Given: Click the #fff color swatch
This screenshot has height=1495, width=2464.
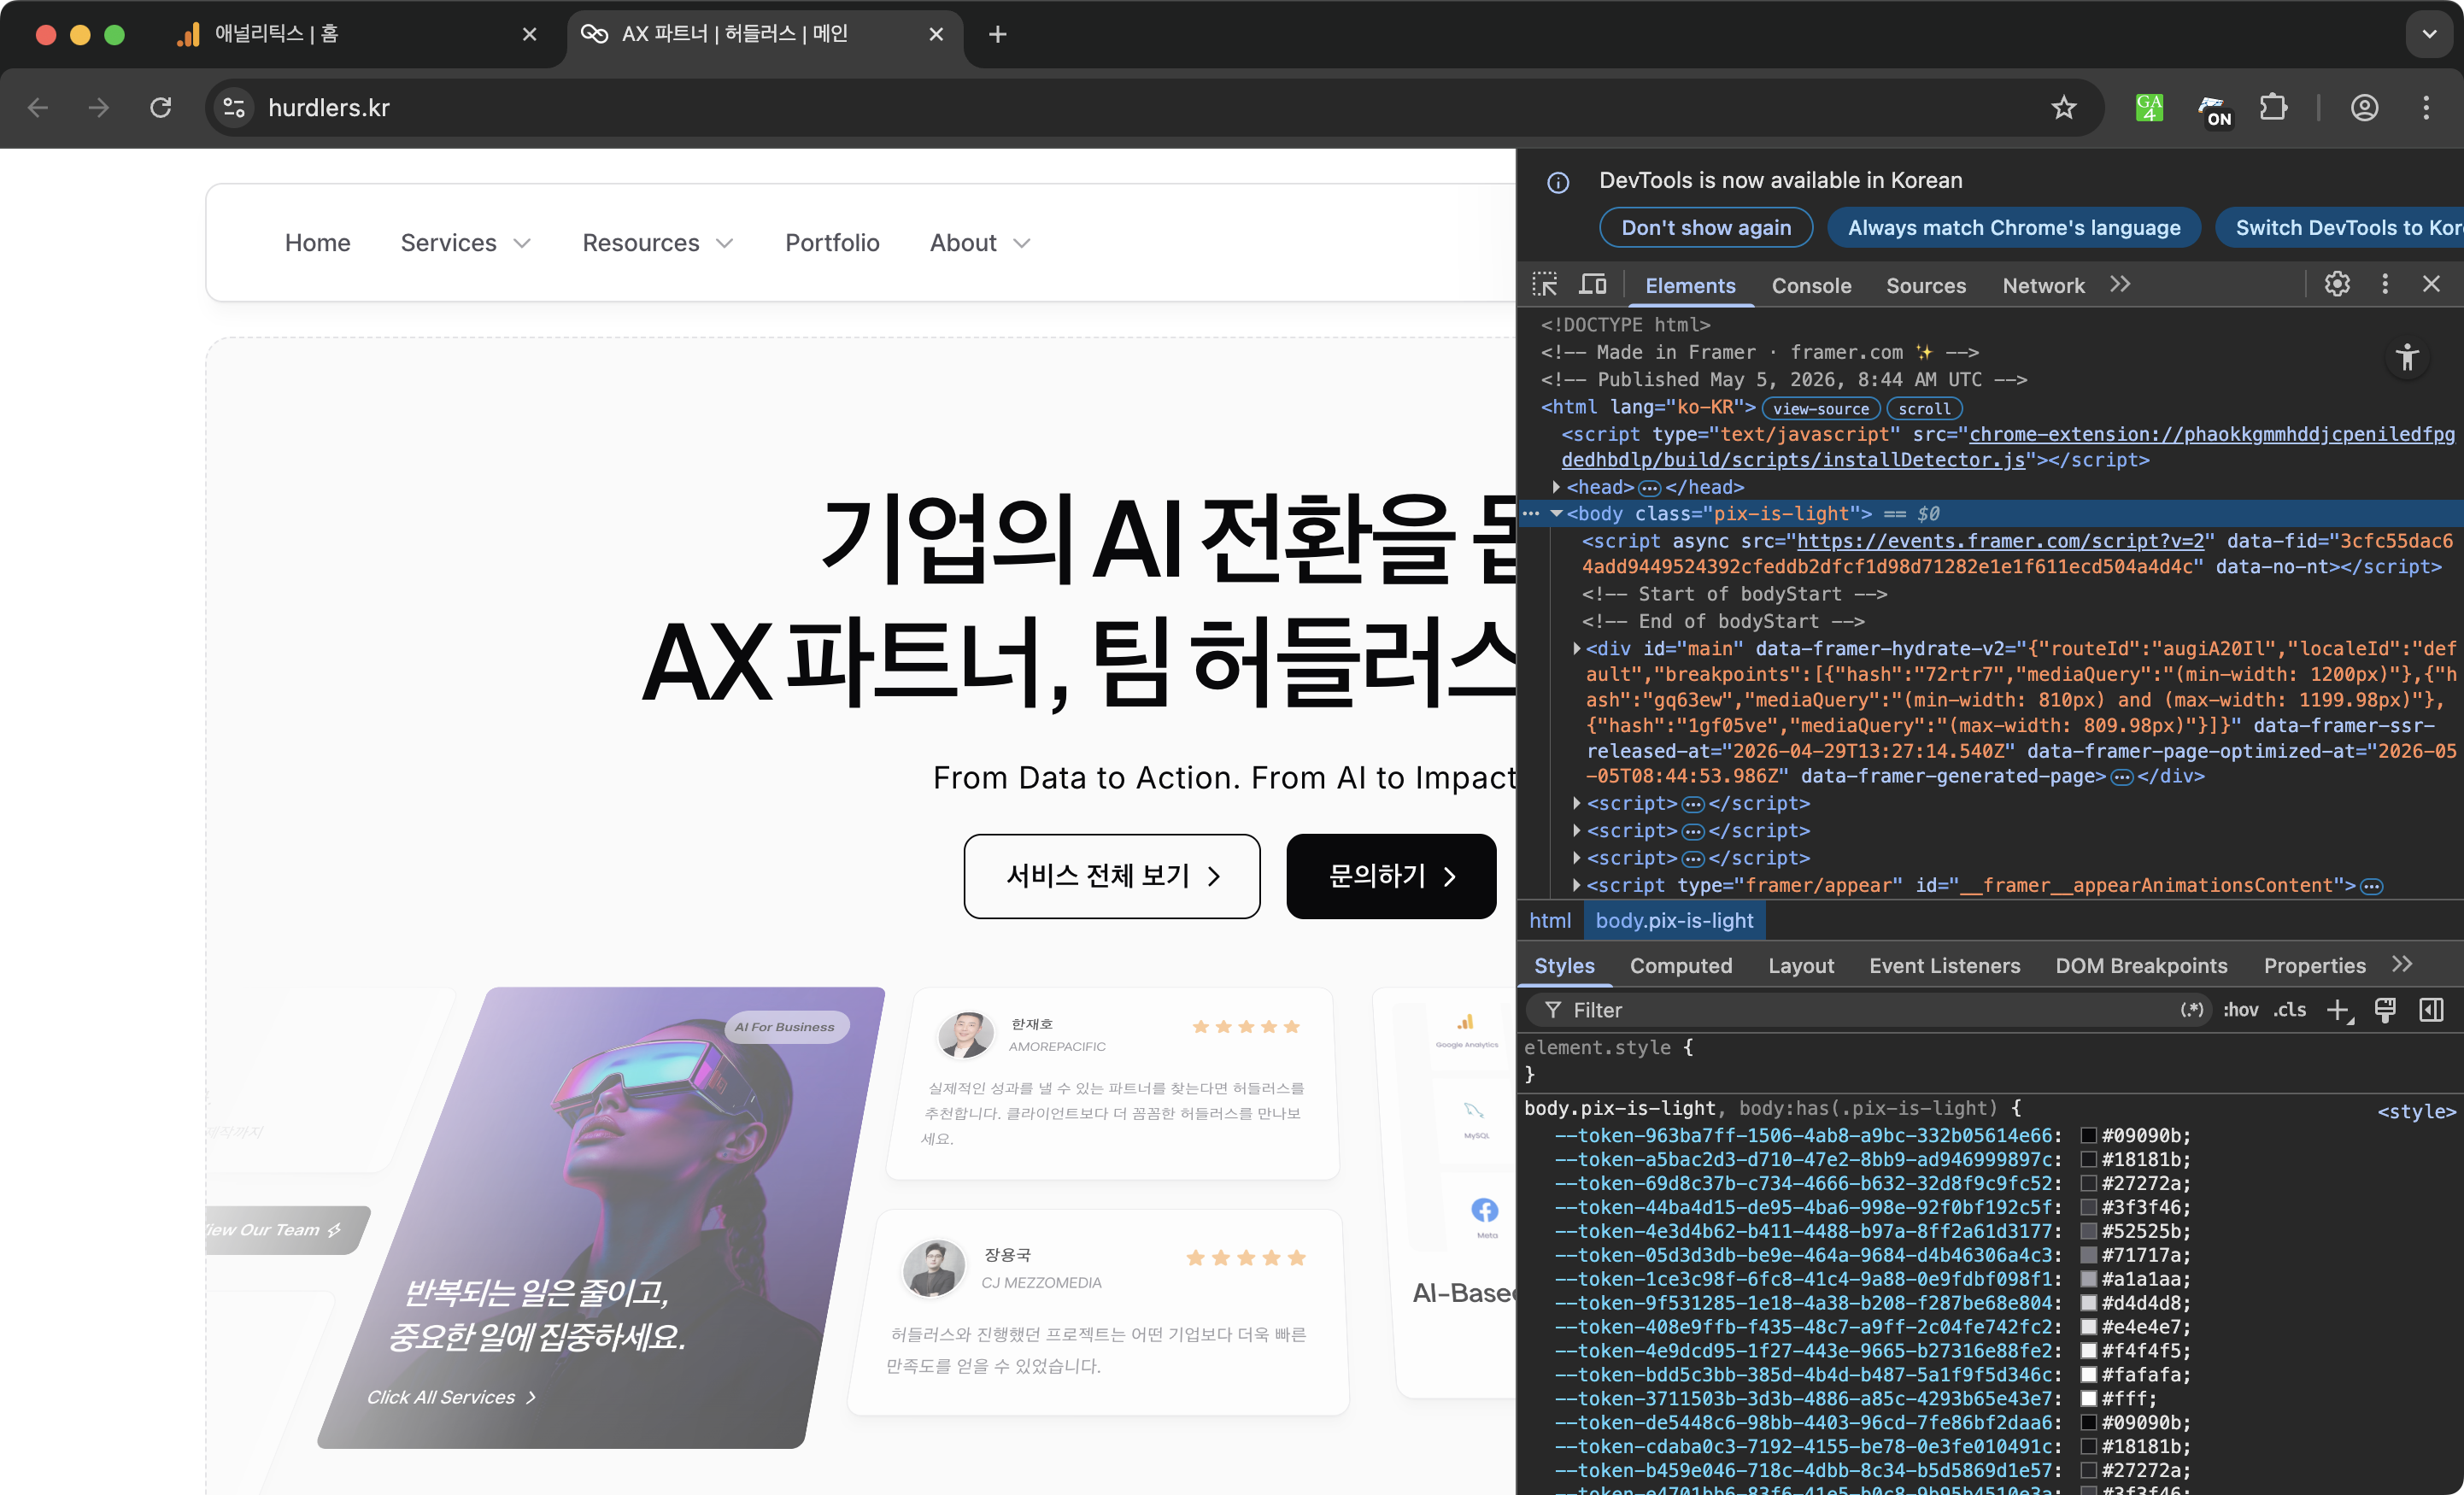Looking at the screenshot, I should point(2088,1398).
